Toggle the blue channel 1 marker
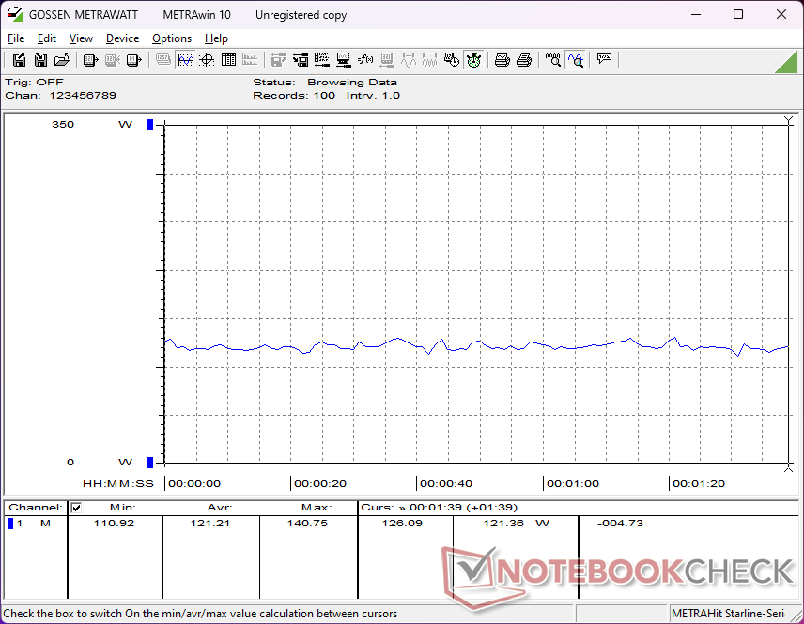The width and height of the screenshot is (804, 624). click(x=10, y=524)
